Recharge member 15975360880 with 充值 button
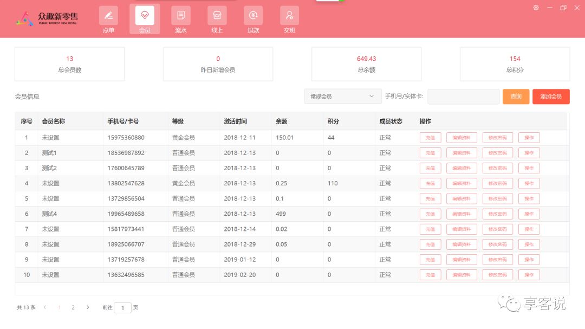This screenshot has height=329, width=585. pyautogui.click(x=430, y=138)
